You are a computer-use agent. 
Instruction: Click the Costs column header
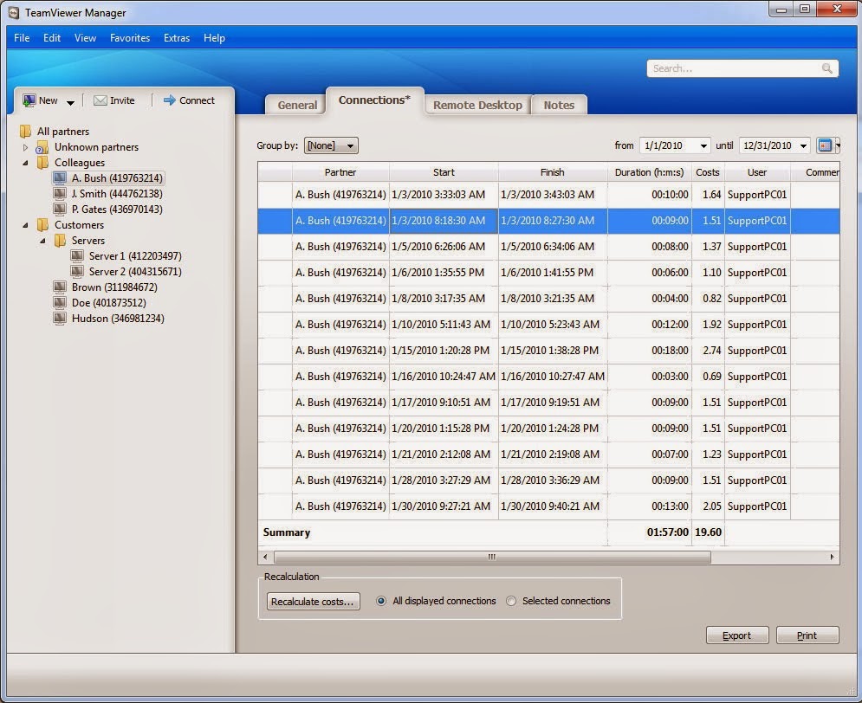pos(708,172)
